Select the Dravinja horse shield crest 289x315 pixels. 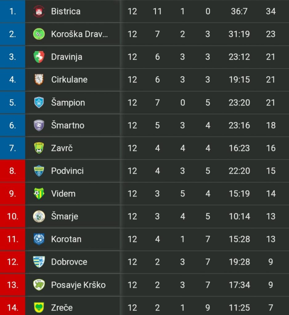[x=39, y=57]
